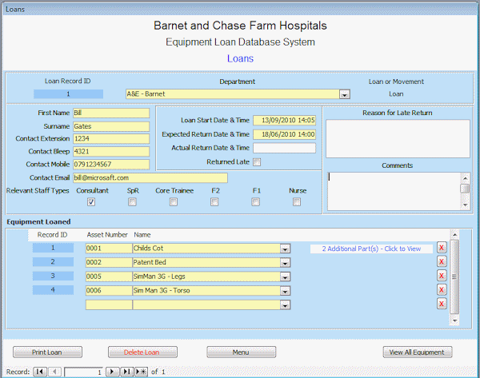The width and height of the screenshot is (480, 378).
Task: Toggle the Consultant staff type checkbox
Action: tap(91, 202)
